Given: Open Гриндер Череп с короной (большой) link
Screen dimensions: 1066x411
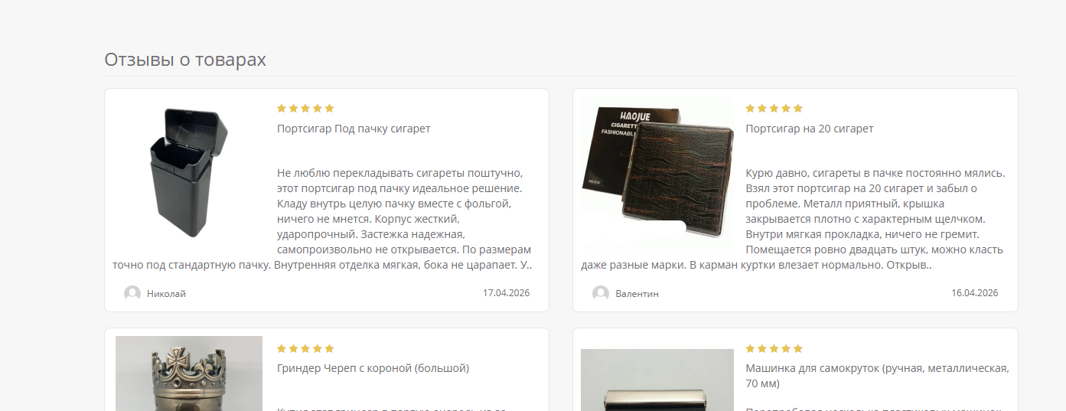Looking at the screenshot, I should tap(373, 368).
